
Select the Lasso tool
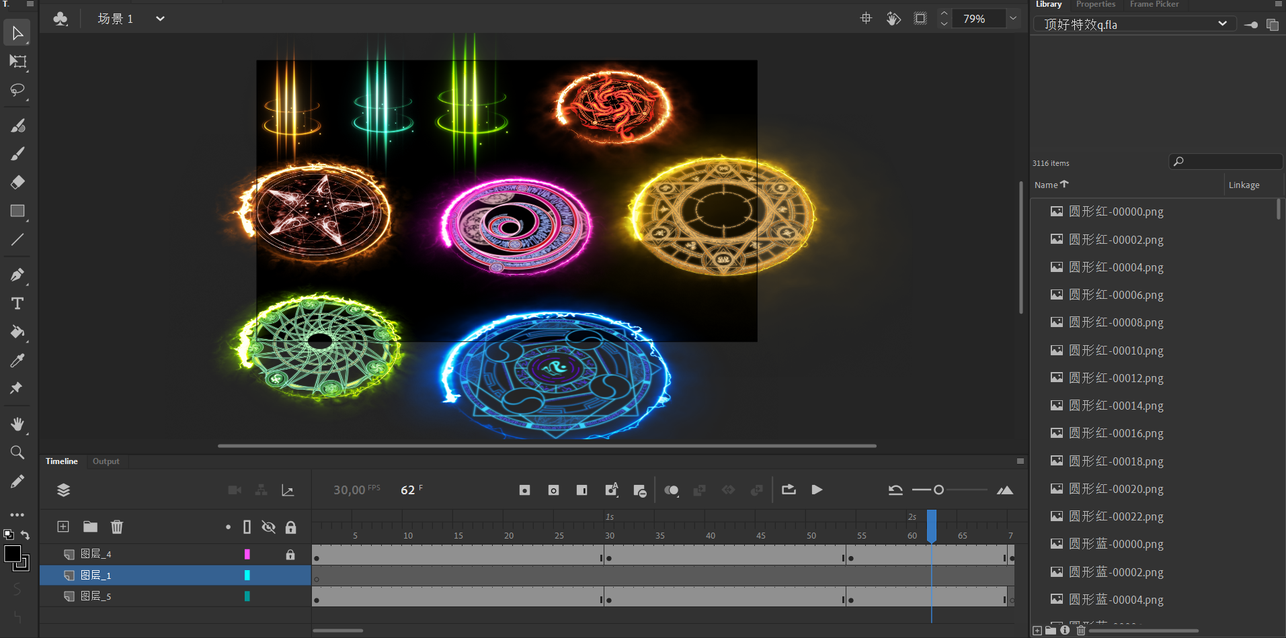point(17,90)
